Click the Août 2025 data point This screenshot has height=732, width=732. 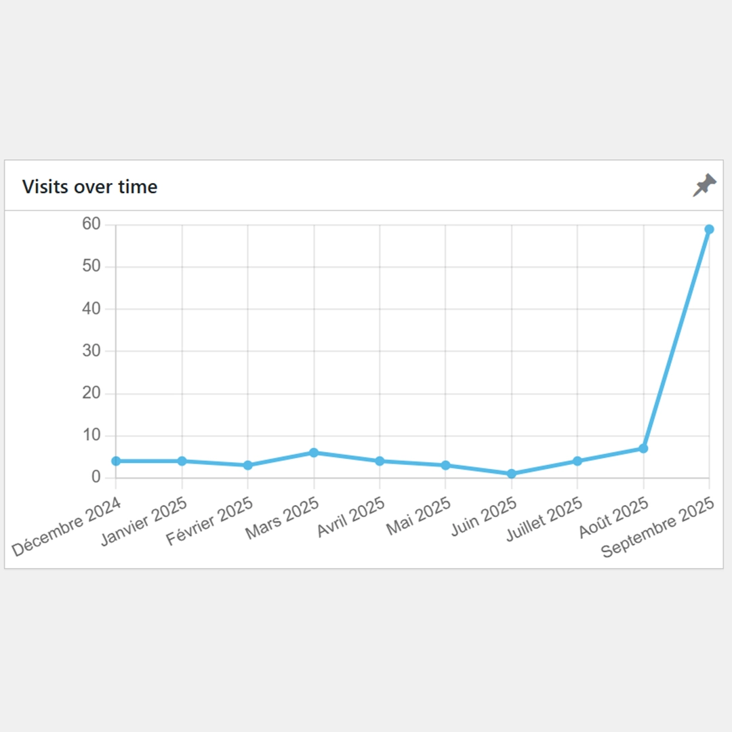coord(643,448)
